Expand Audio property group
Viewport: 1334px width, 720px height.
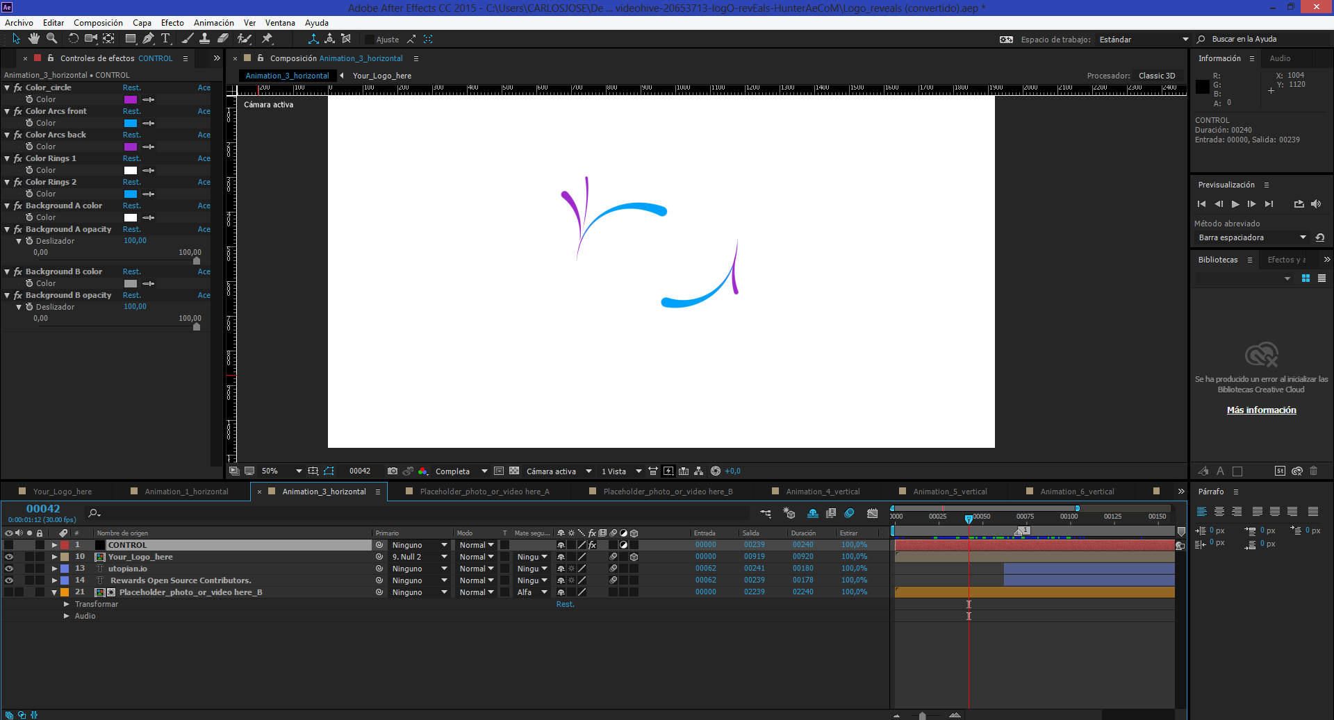point(67,616)
